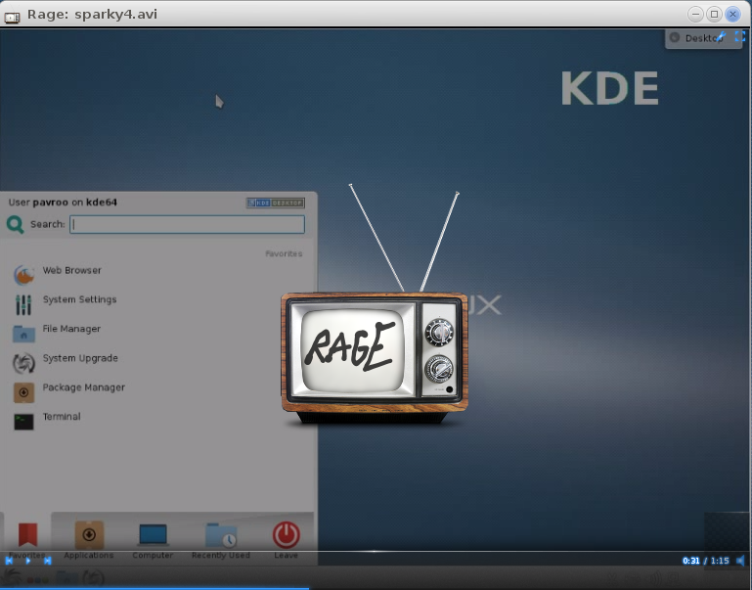This screenshot has height=590, width=752.
Task: Focus the Search field in KDE menu
Action: tap(187, 224)
